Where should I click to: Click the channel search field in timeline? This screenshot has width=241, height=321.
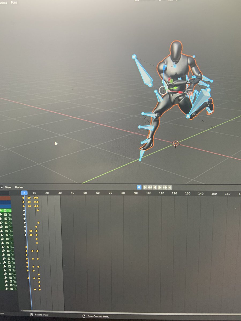coord(5,193)
